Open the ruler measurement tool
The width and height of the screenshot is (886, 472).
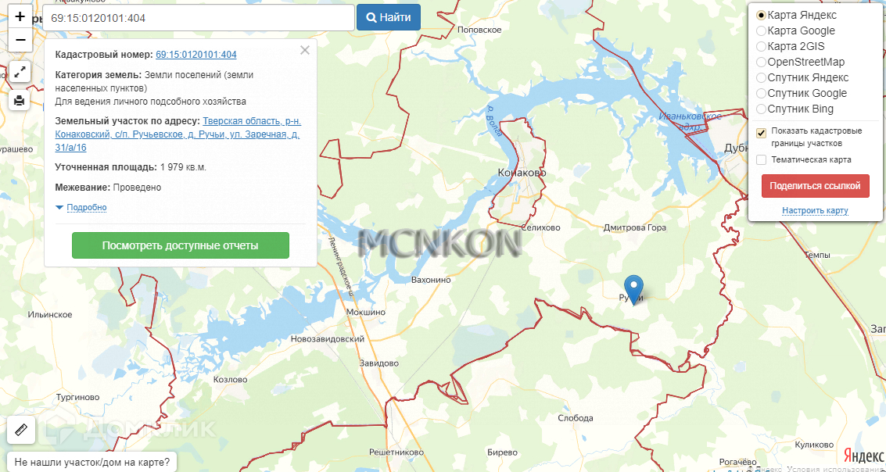point(21,431)
